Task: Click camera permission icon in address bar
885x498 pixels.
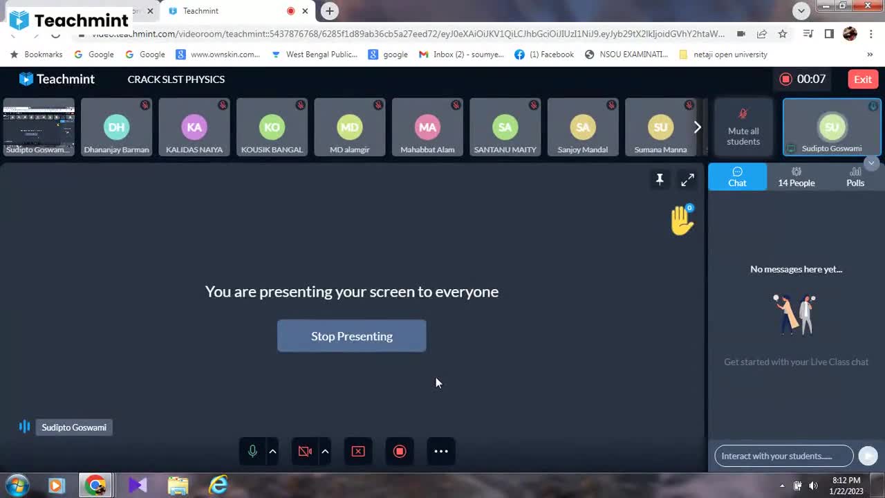Action: [x=740, y=34]
